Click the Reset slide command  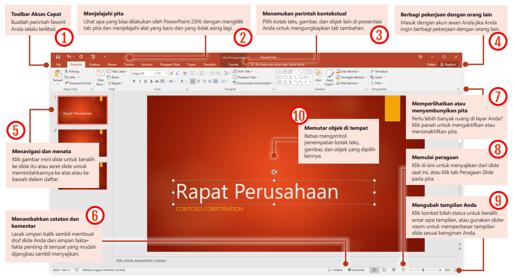113,78
